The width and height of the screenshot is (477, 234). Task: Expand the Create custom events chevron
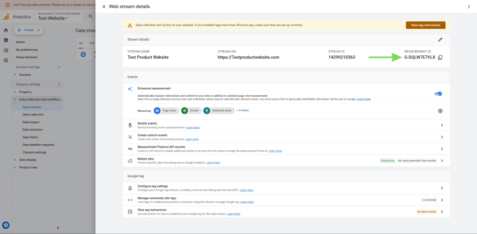click(x=442, y=137)
